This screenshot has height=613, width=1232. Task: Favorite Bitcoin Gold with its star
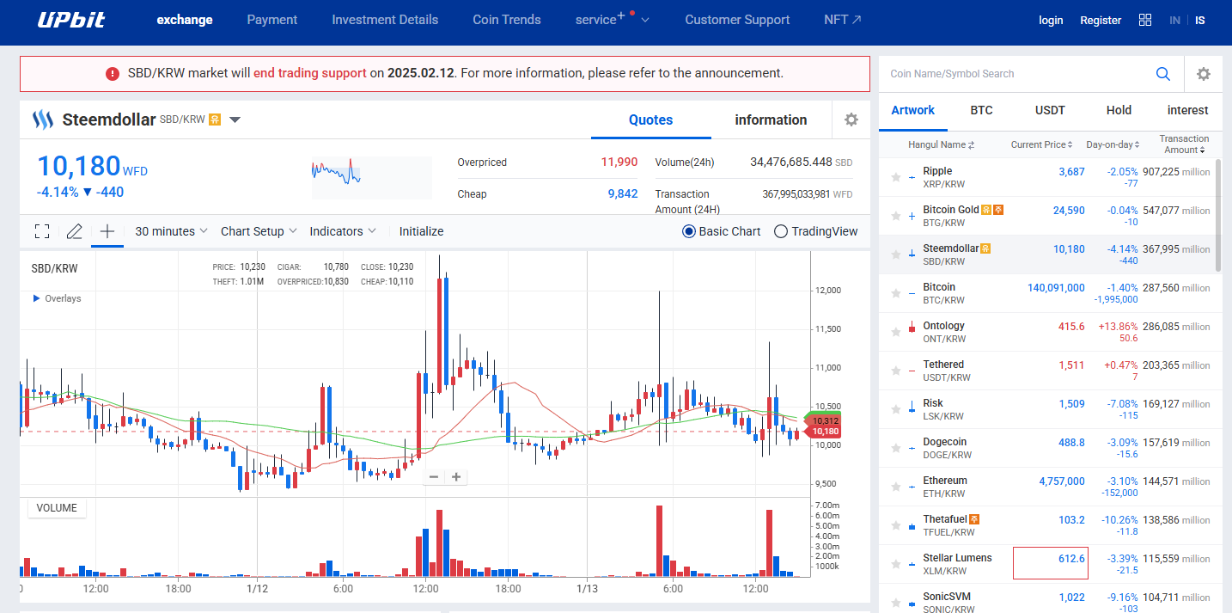[x=896, y=217]
